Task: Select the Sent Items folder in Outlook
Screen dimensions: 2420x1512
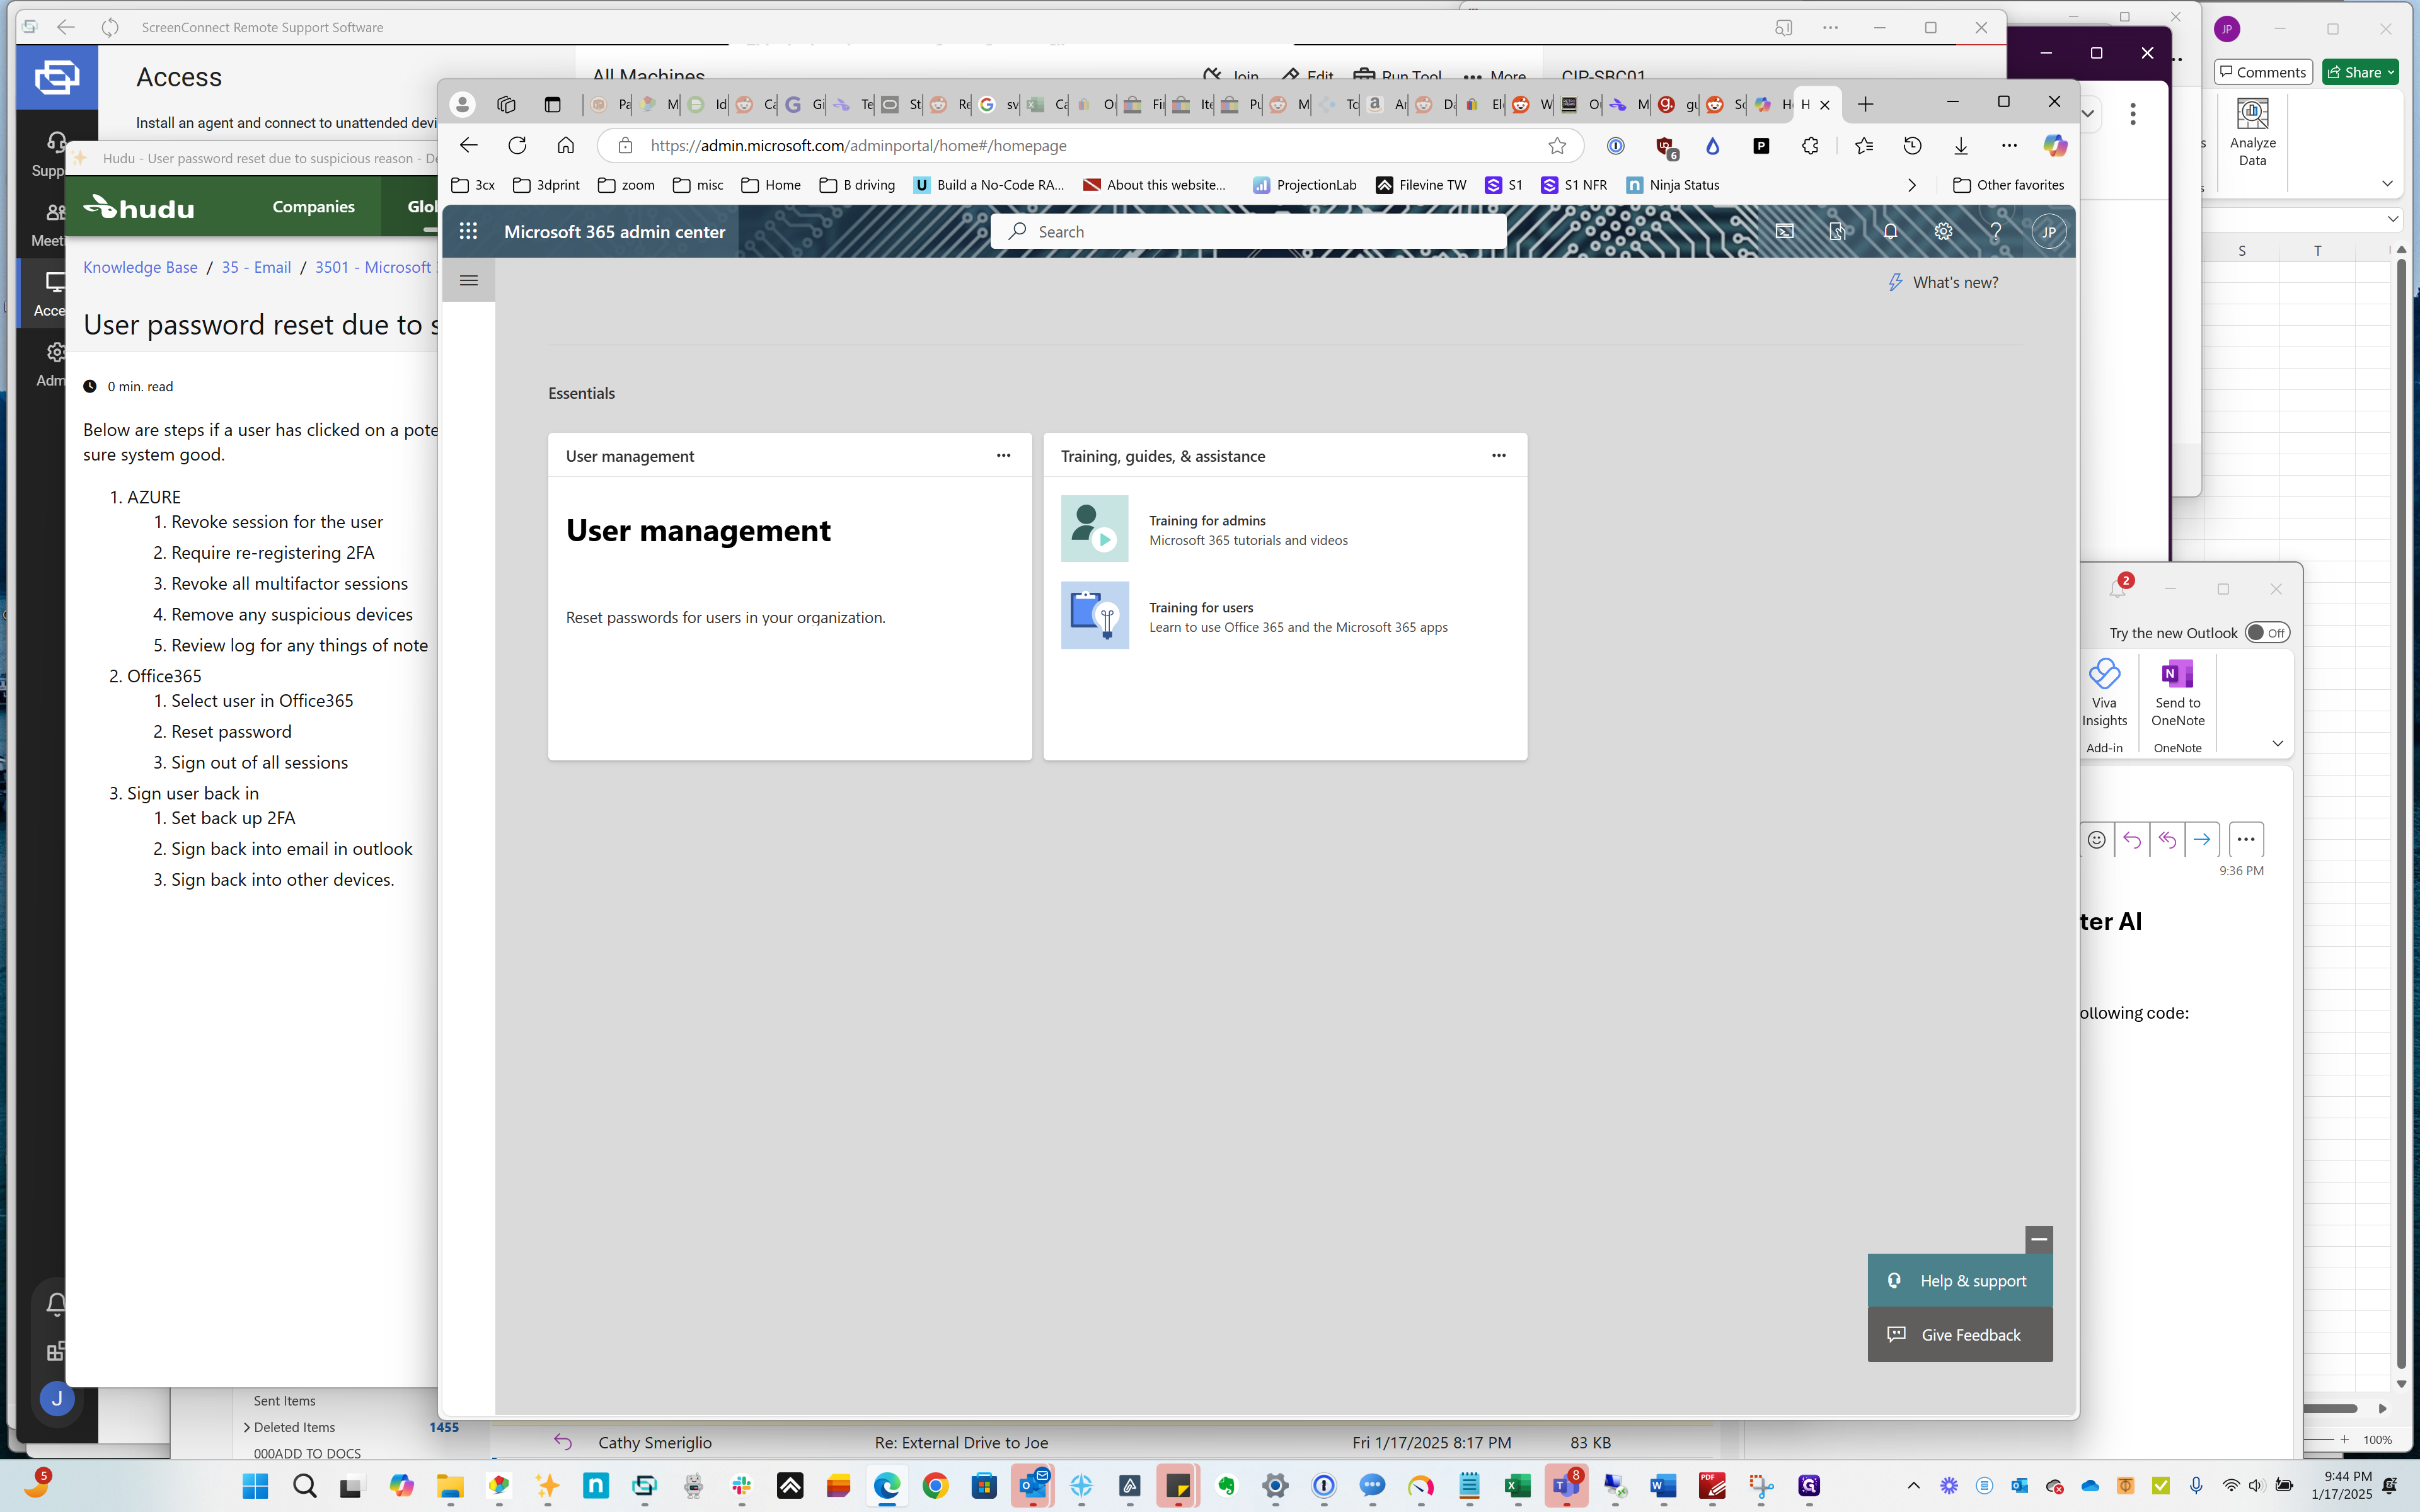Action: point(284,1401)
